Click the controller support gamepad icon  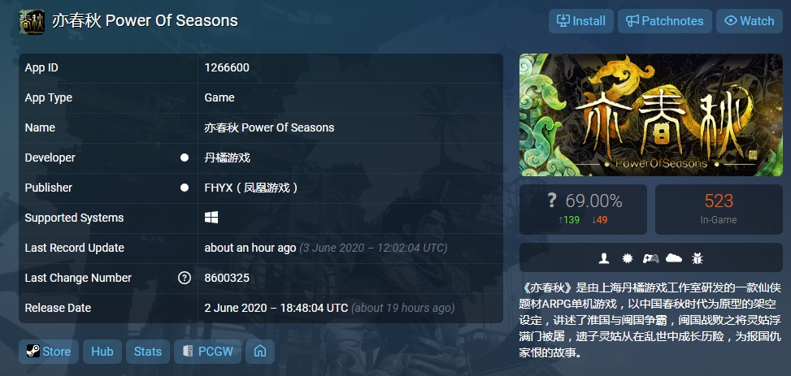click(x=650, y=258)
